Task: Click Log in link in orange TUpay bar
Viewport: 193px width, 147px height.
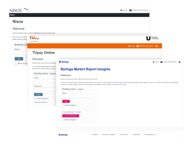Action: [132, 46]
